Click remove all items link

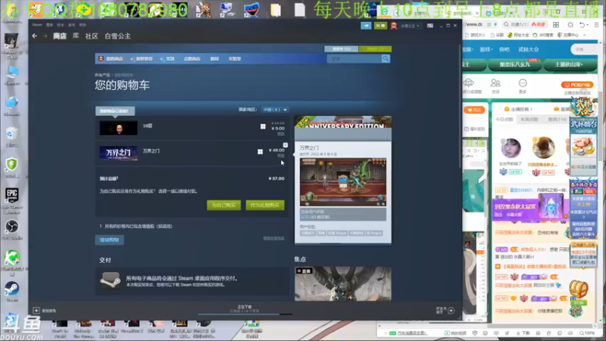click(273, 239)
